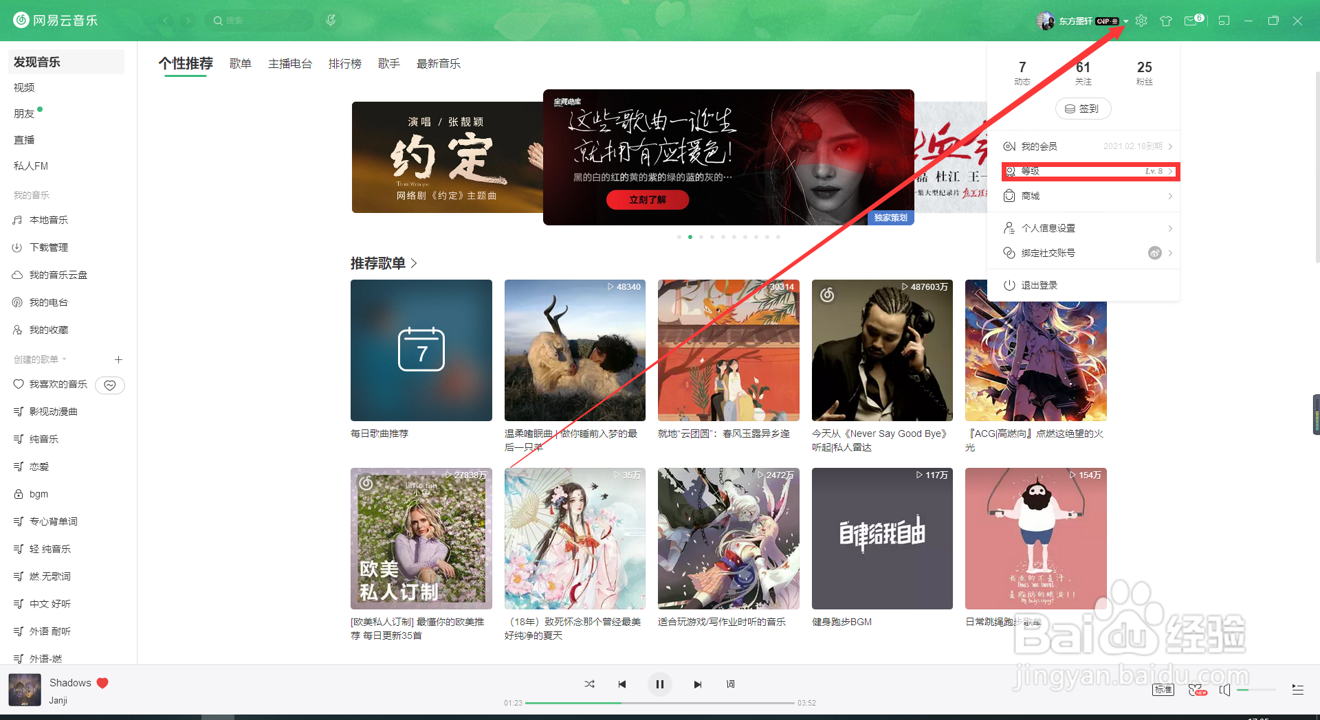Viewport: 1320px width, 720px height.
Task: Switch to the 歌单 tab
Action: (241, 63)
